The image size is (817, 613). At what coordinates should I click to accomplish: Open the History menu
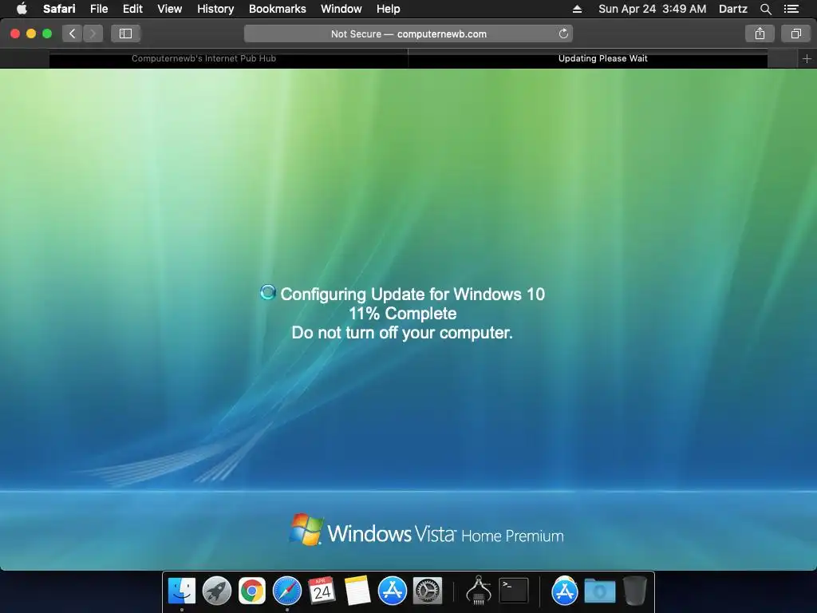point(215,9)
